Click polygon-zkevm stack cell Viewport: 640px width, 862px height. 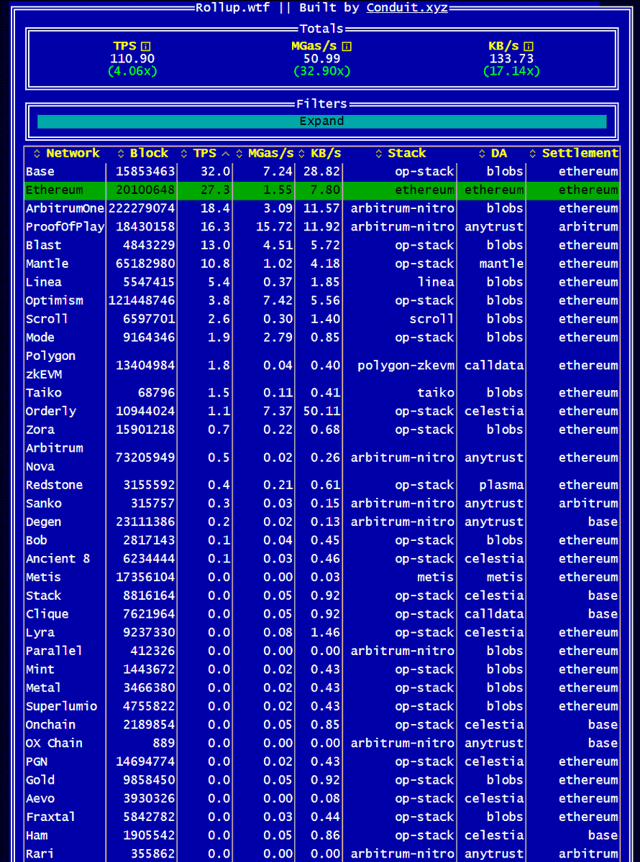pos(406,365)
